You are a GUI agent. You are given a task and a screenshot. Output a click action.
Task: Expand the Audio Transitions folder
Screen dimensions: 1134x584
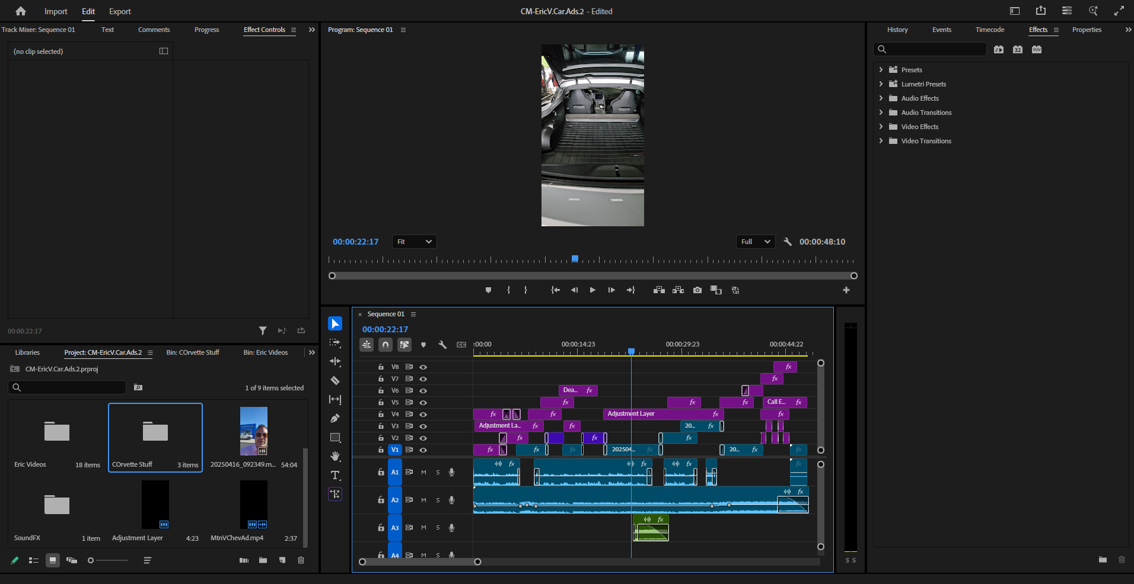point(881,113)
